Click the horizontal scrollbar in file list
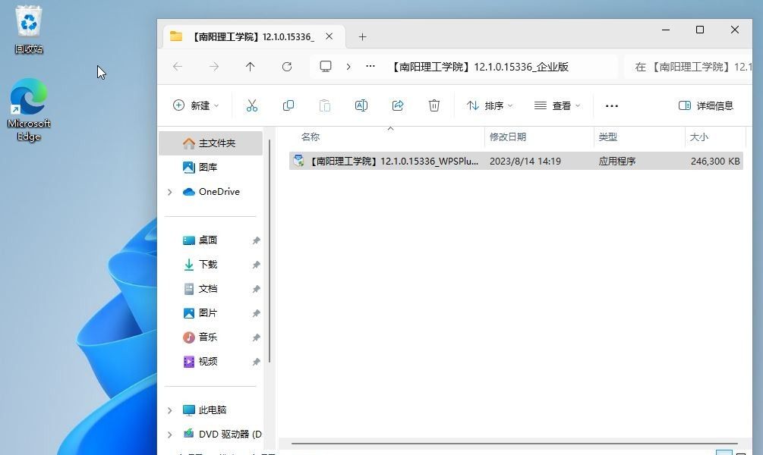Screen dimensions: 763x455 pos(514,444)
